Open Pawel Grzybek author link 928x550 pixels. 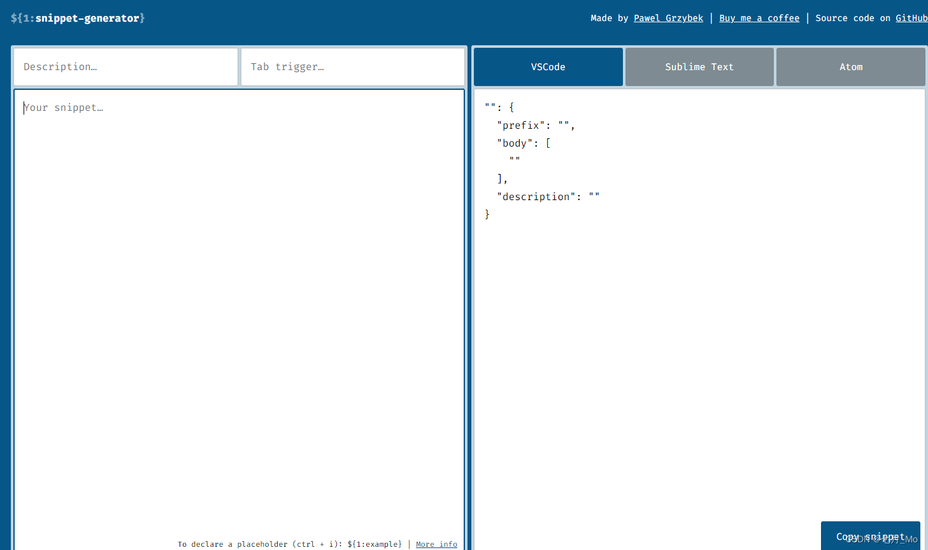[x=668, y=18]
